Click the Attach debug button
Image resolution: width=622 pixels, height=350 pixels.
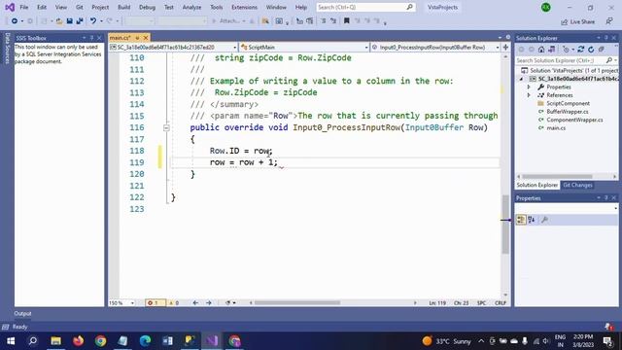[x=229, y=21]
